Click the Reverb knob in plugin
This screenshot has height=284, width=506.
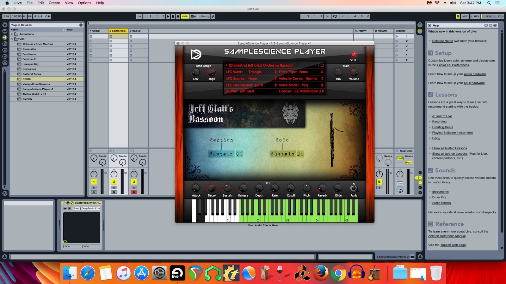pos(322,188)
